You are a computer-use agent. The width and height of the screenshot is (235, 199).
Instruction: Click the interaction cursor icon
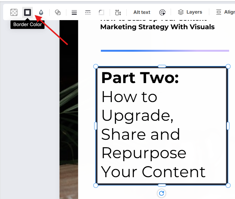pos(162,12)
